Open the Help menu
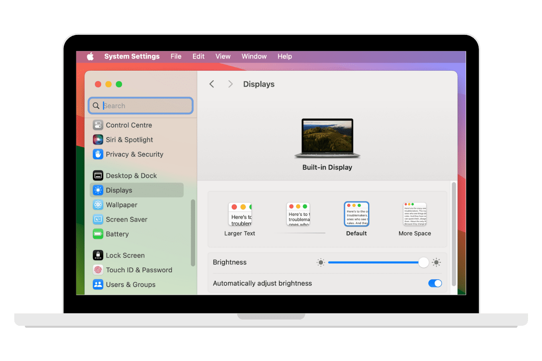542x361 pixels. tap(285, 56)
